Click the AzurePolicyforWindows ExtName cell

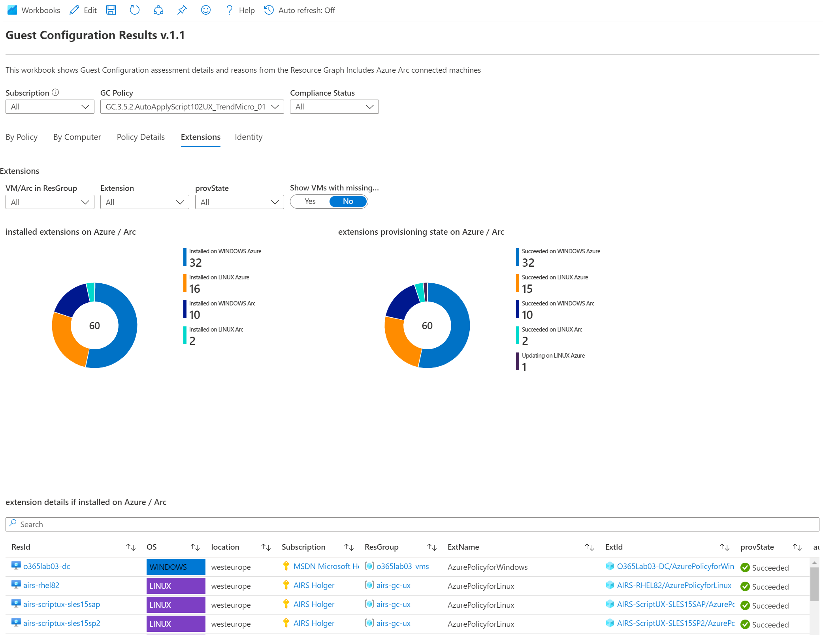coord(488,567)
